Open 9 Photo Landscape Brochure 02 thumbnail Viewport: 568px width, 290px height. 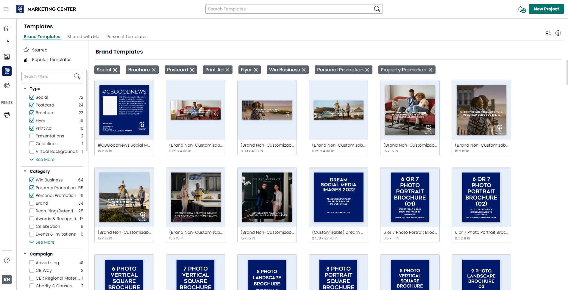pos(481,275)
